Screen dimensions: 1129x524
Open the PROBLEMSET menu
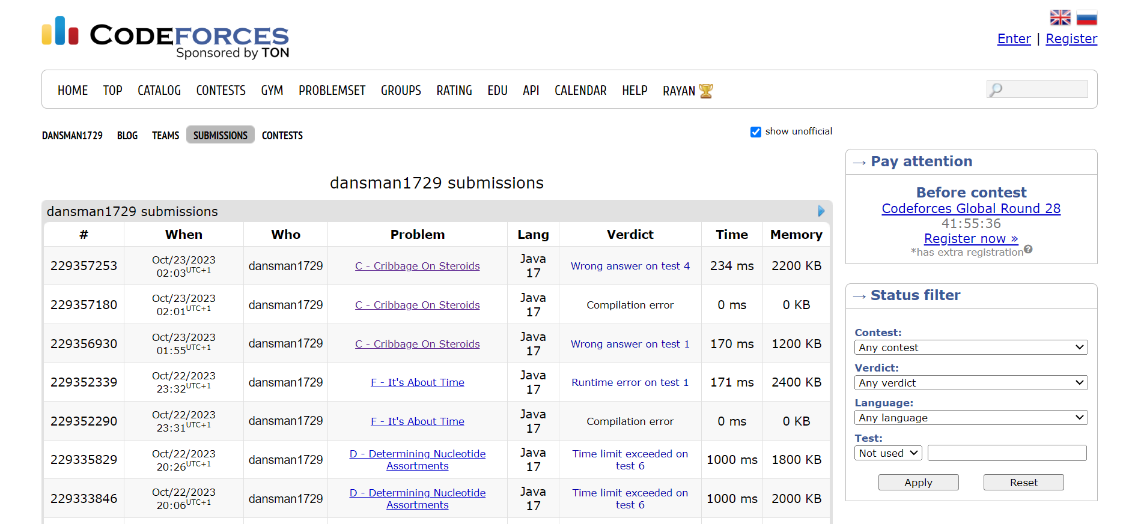[332, 91]
